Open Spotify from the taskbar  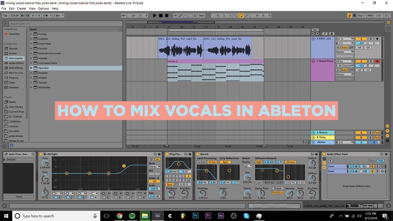pos(132,216)
